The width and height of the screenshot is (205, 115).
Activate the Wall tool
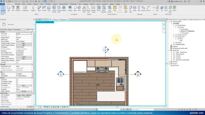click(x=9, y=9)
